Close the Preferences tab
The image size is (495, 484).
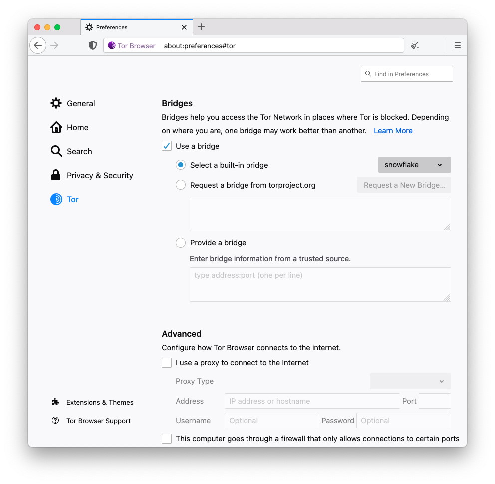coord(184,27)
